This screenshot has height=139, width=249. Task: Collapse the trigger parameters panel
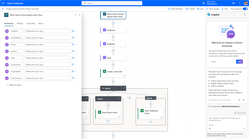80,15
